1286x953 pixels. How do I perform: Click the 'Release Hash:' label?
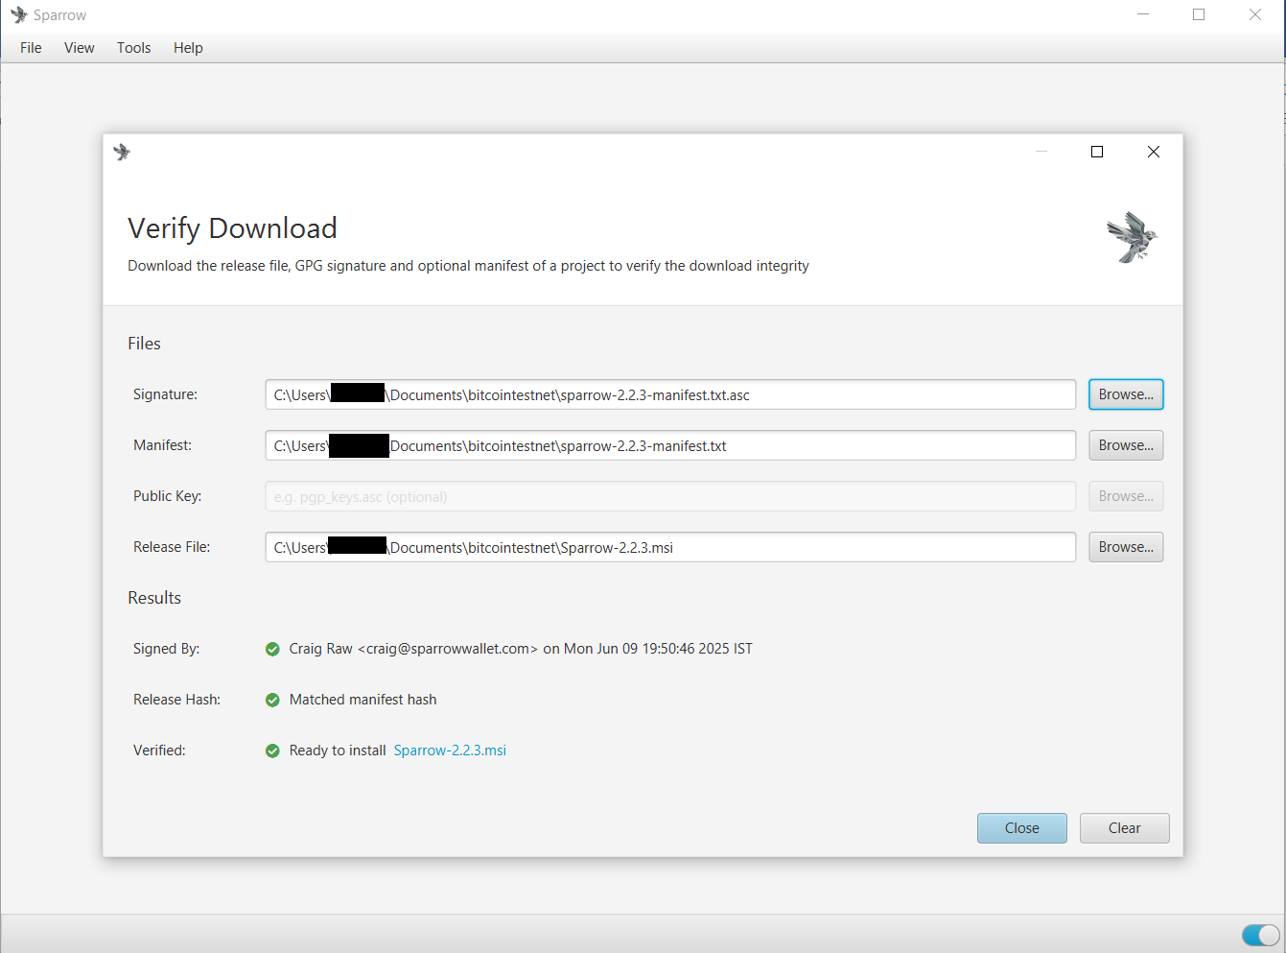pyautogui.click(x=176, y=700)
